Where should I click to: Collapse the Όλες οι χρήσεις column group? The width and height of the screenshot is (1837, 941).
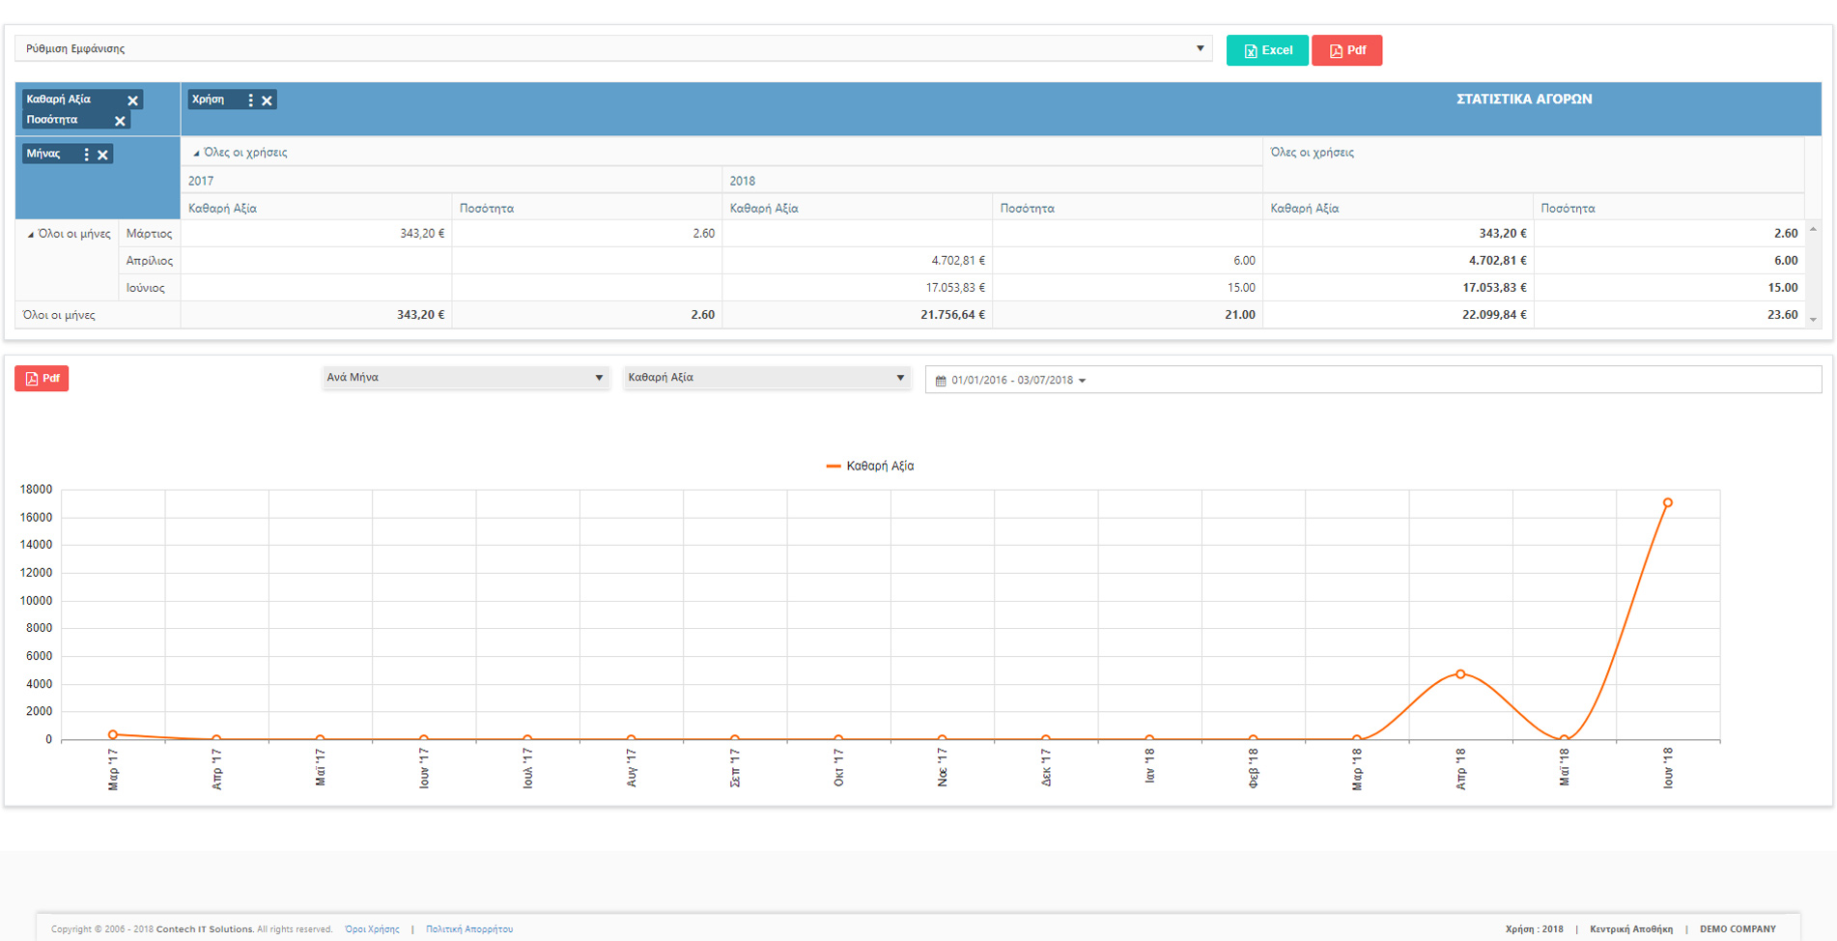pyautogui.click(x=196, y=153)
